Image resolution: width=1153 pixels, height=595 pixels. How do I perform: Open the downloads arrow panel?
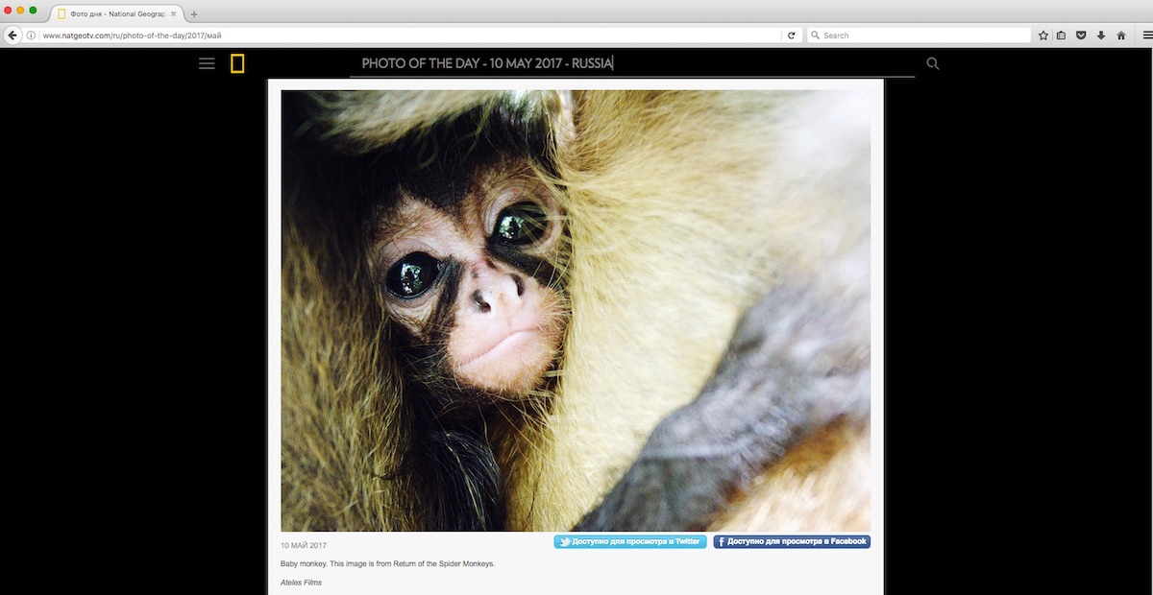pos(1101,36)
